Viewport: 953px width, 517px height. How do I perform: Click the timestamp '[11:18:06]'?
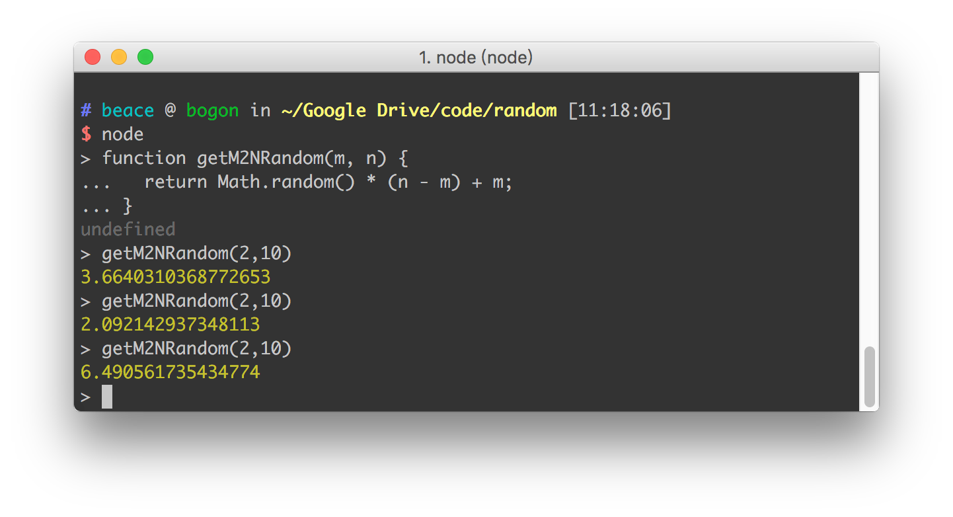tap(619, 110)
